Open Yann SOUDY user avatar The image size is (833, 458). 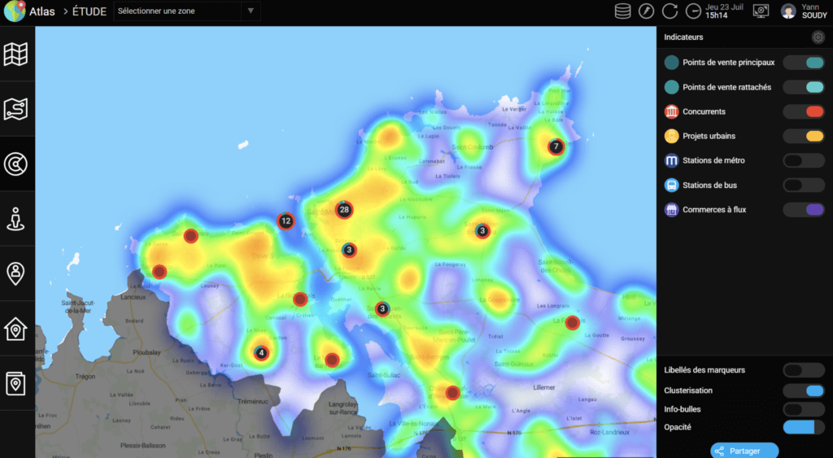(x=788, y=11)
